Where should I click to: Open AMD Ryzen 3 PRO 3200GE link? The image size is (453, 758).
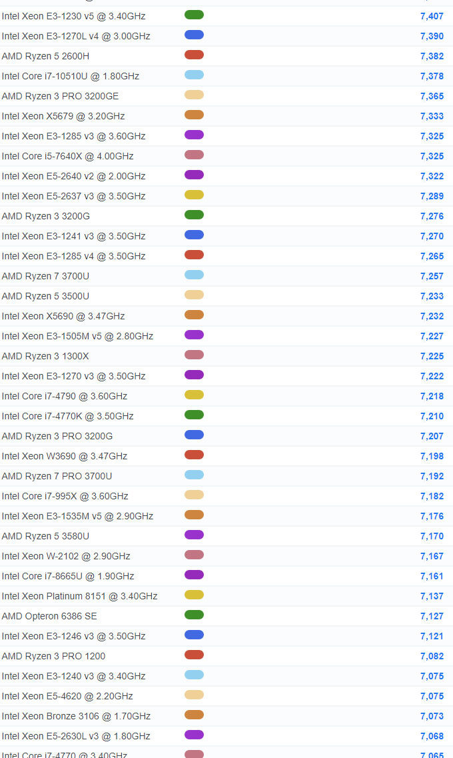60,96
